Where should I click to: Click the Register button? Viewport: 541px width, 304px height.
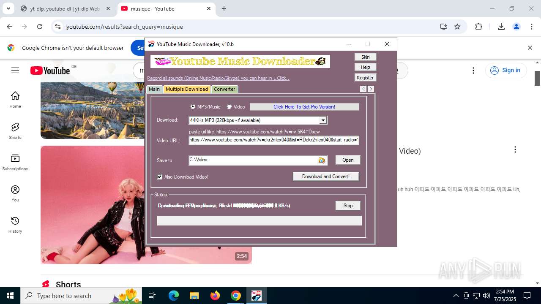coord(366,78)
